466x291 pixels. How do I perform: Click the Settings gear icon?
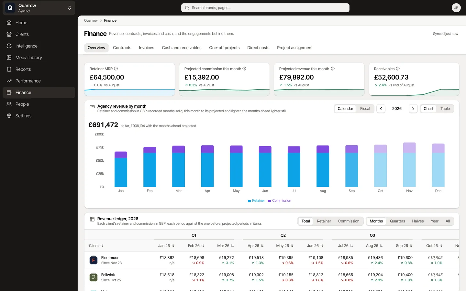pyautogui.click(x=9, y=116)
